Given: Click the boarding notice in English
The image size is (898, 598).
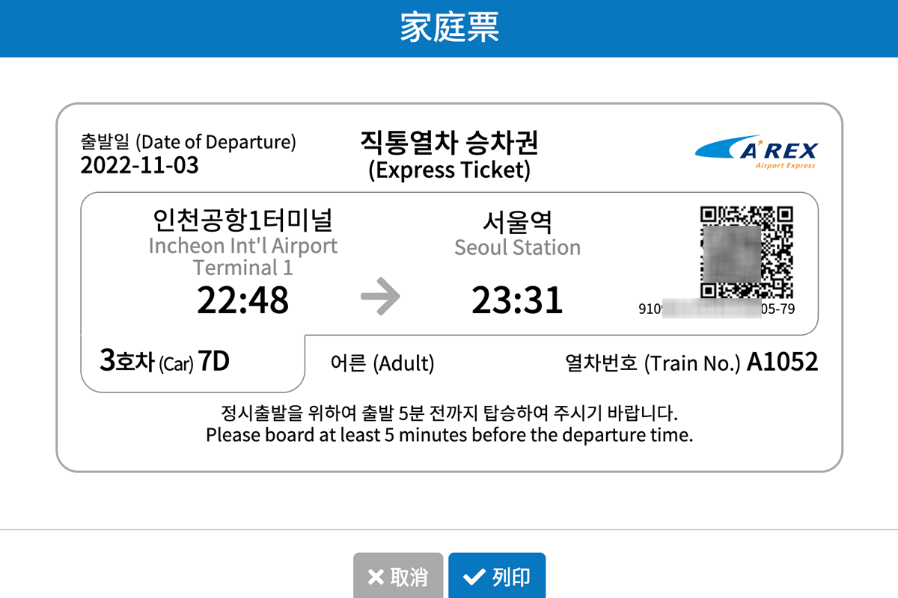Looking at the screenshot, I should [449, 435].
